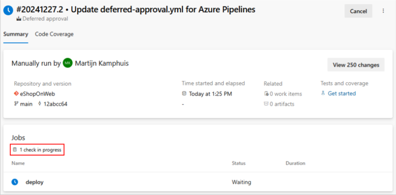
Task: Click the calendar icon beside Today at 1:25 PM
Action: pyautogui.click(x=184, y=94)
